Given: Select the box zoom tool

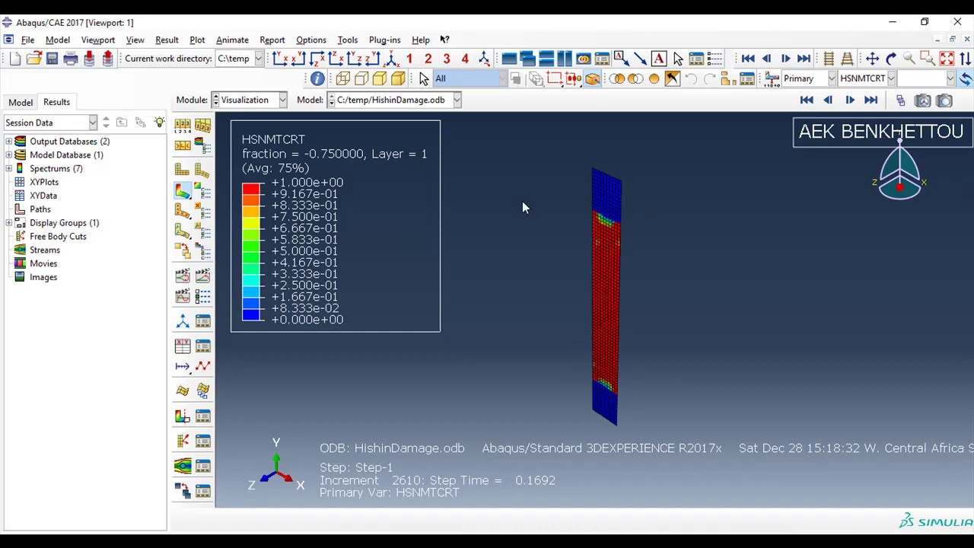Looking at the screenshot, I should coord(928,59).
